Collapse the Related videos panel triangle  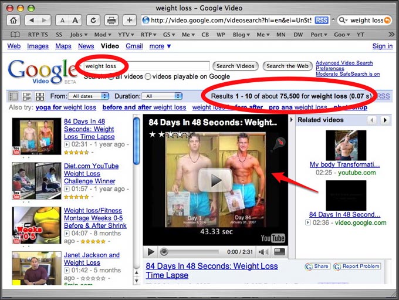coord(292,119)
